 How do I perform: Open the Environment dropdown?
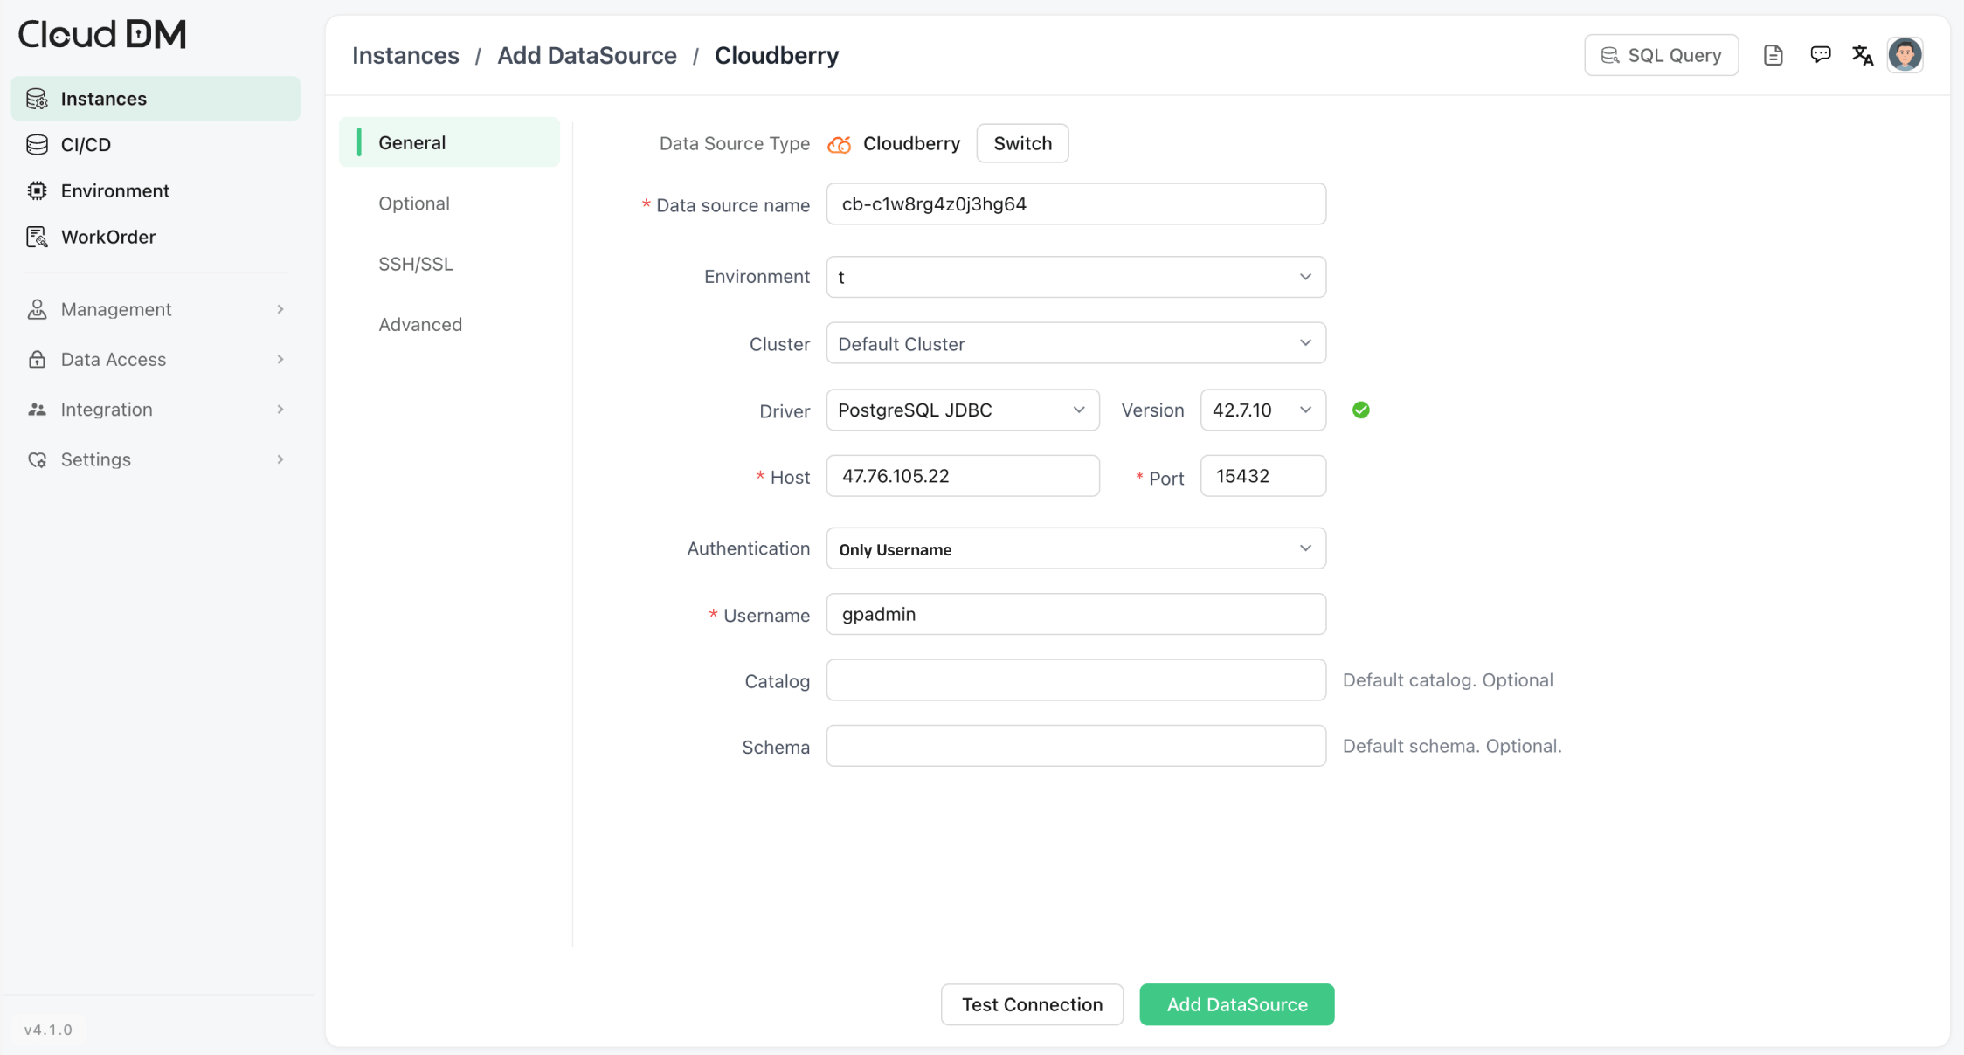(x=1076, y=277)
